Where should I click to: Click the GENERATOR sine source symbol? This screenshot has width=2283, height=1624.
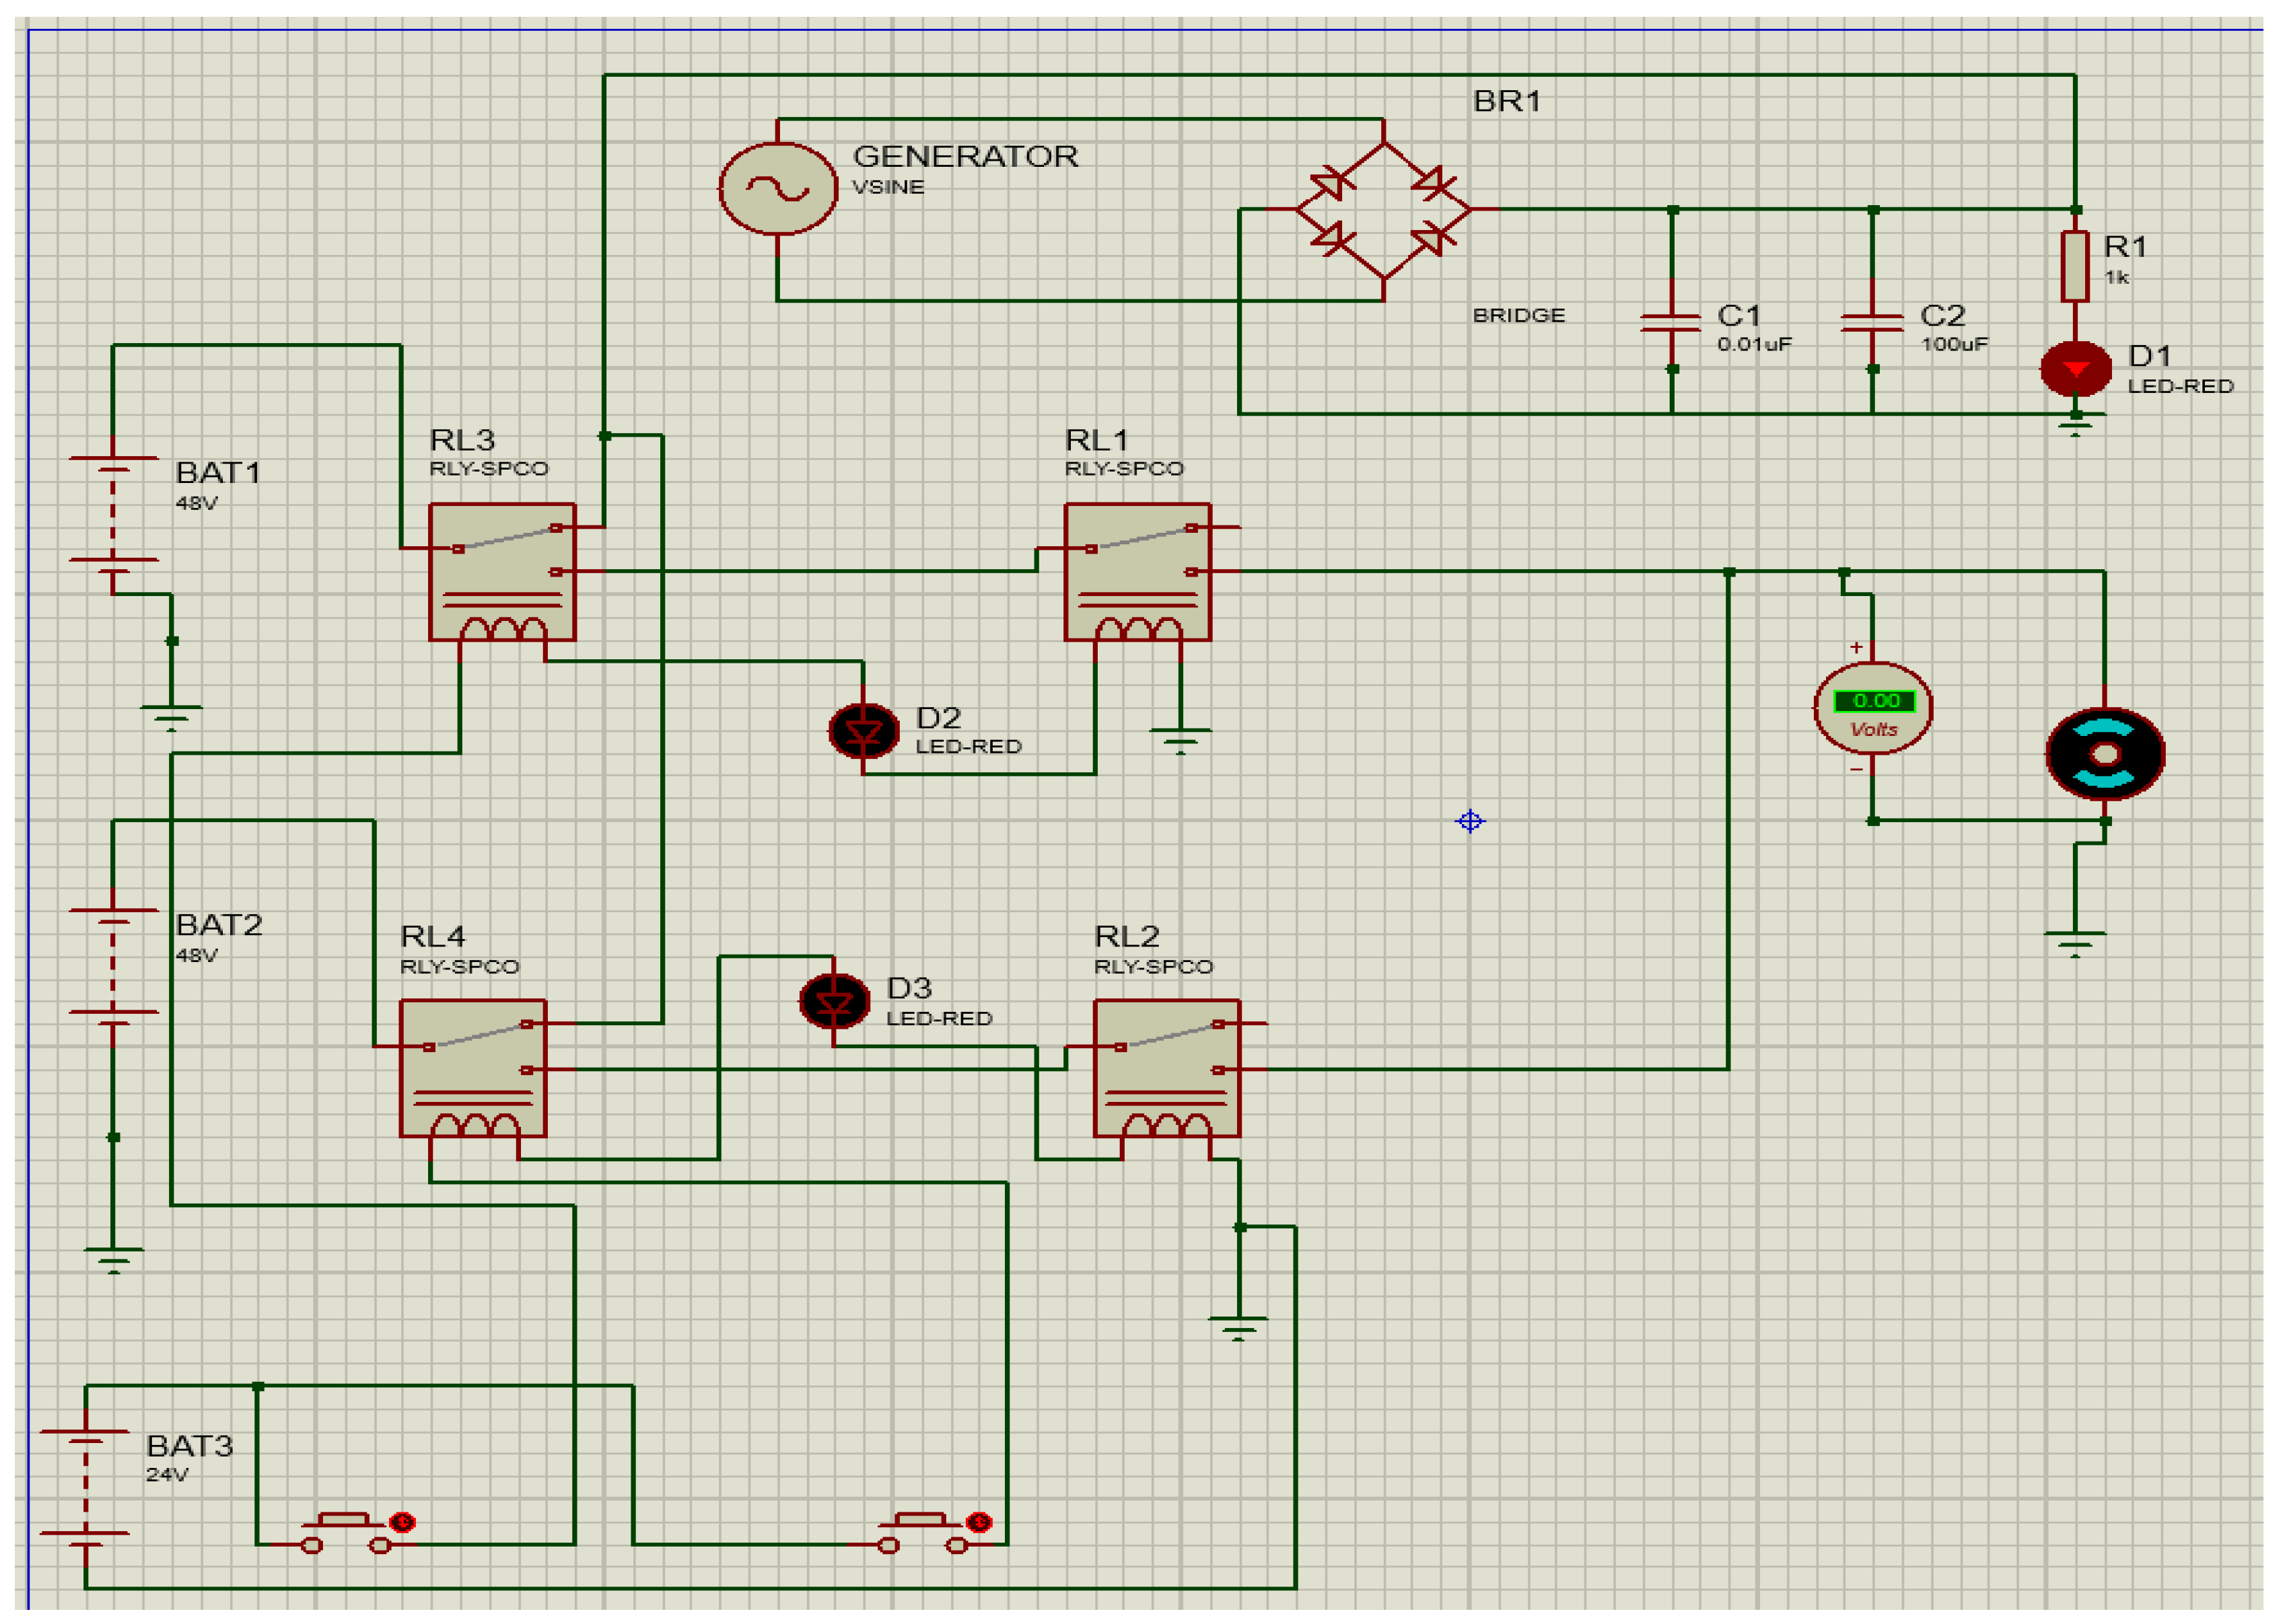[777, 189]
